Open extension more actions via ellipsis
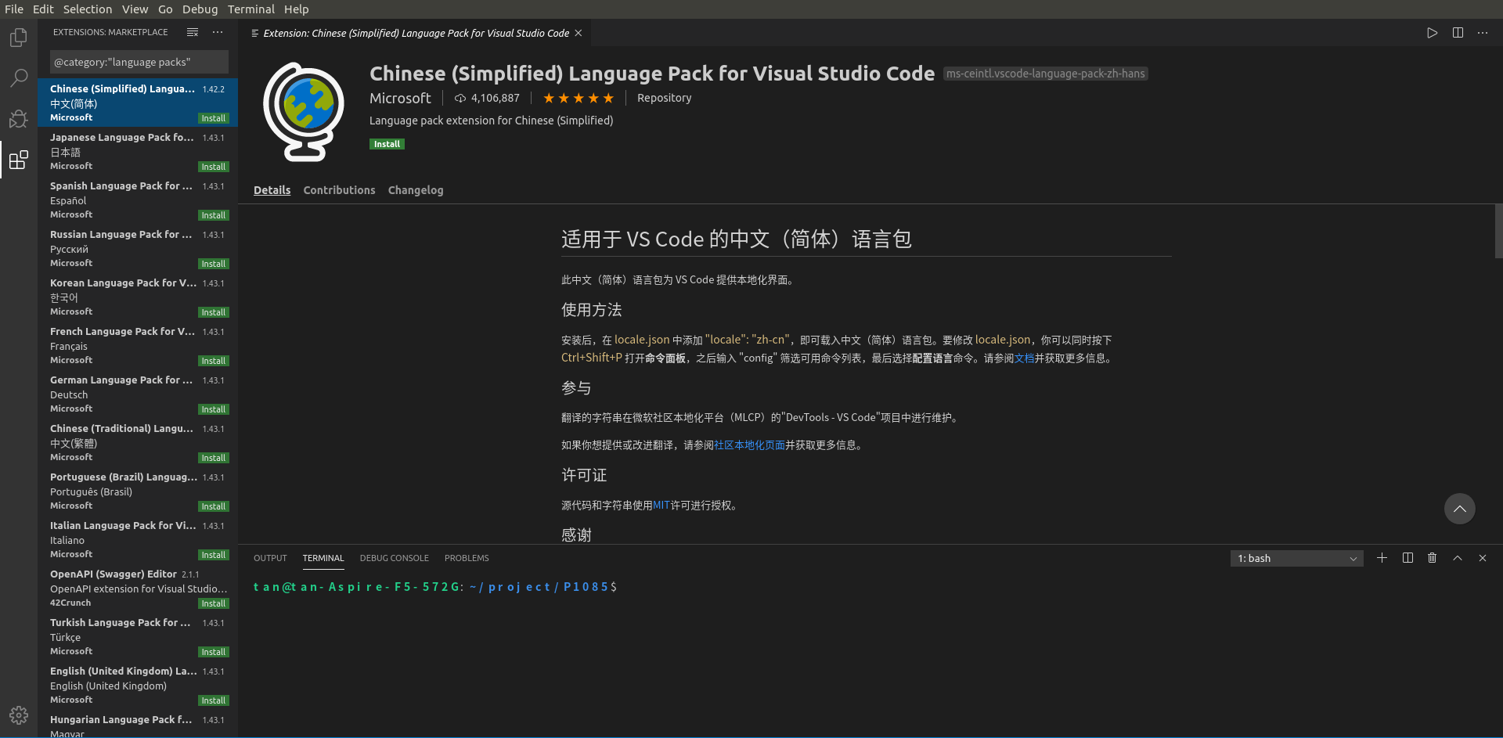The image size is (1503, 738). [1482, 33]
